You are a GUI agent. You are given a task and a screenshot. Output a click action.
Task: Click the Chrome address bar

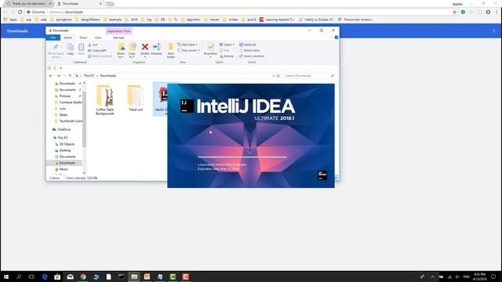[238, 12]
